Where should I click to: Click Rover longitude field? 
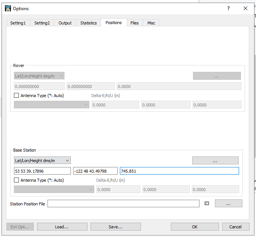[90, 86]
